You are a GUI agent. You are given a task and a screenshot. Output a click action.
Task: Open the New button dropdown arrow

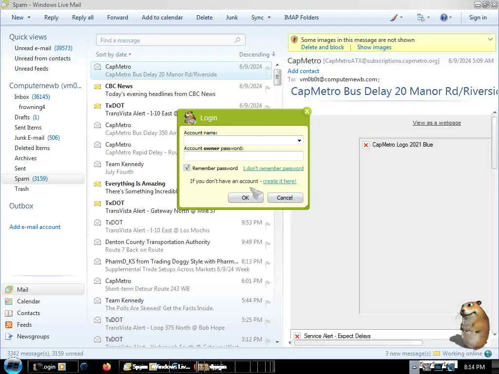(x=29, y=18)
